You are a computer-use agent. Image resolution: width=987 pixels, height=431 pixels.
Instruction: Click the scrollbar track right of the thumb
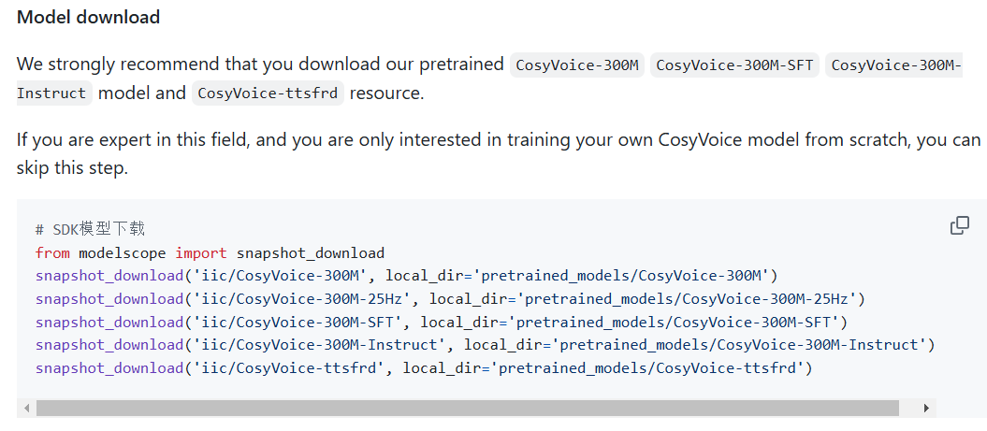(x=908, y=408)
